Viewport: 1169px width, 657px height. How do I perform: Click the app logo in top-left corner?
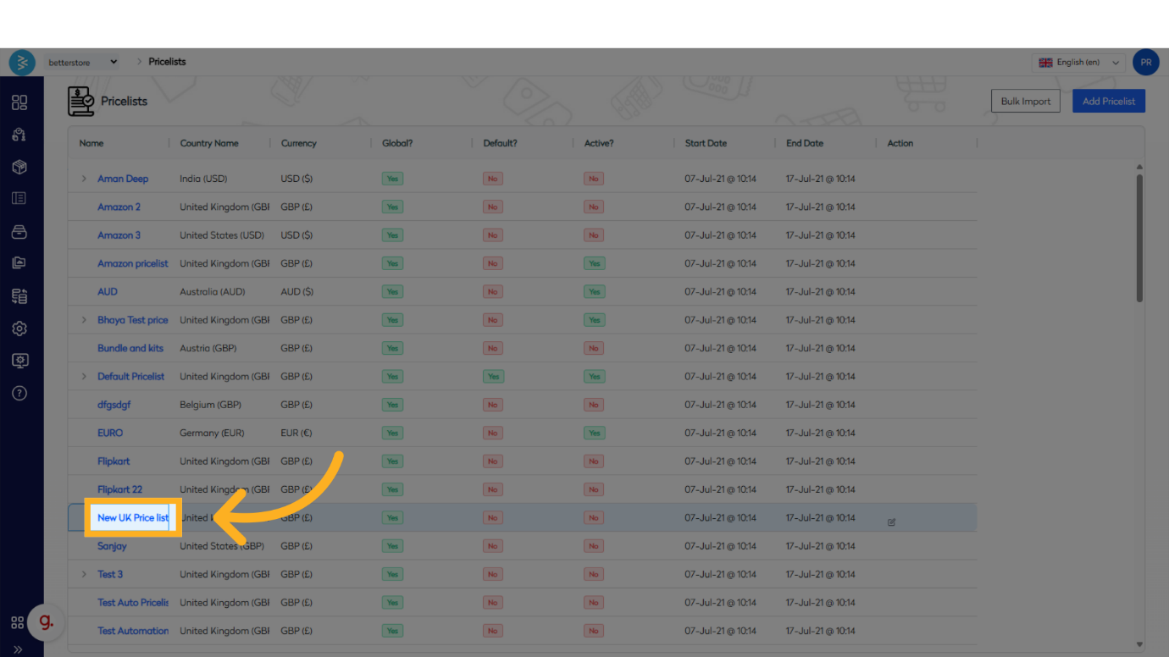coord(22,62)
